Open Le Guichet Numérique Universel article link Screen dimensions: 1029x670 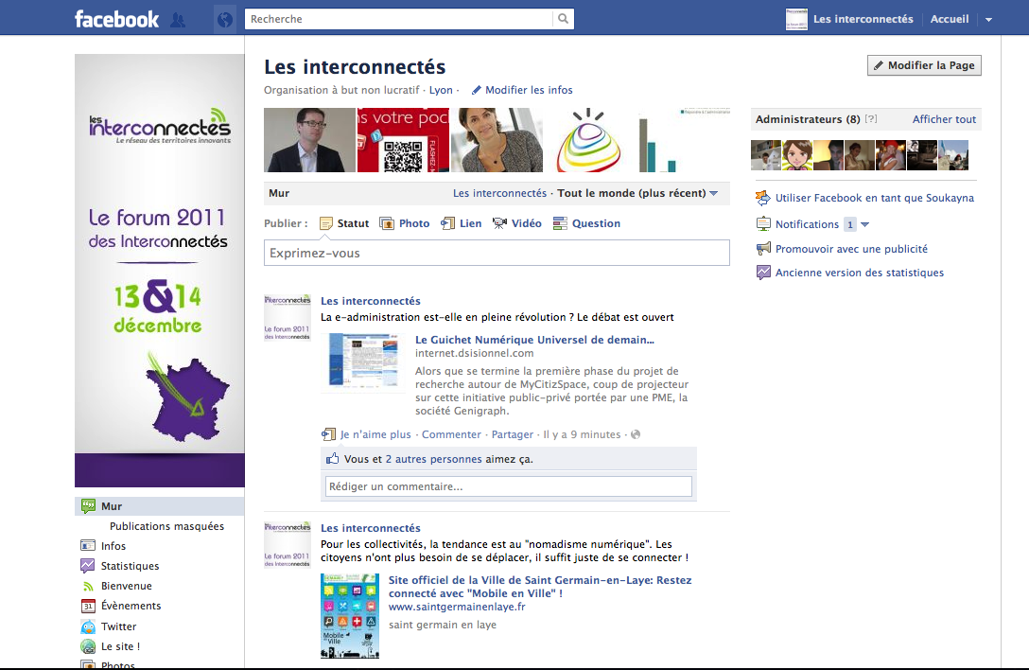click(535, 340)
